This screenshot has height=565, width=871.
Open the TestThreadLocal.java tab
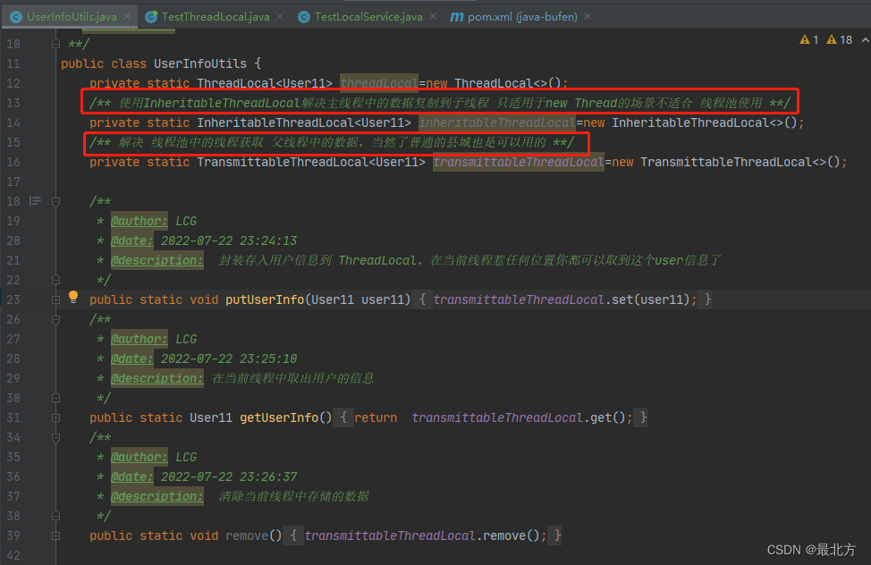click(x=216, y=17)
